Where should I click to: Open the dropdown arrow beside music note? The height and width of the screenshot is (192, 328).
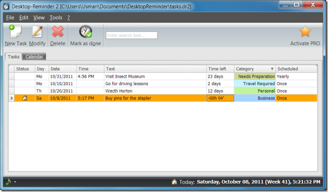pos(15,182)
